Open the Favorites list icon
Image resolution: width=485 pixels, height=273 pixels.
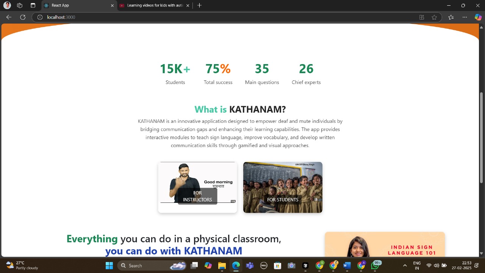tap(451, 17)
